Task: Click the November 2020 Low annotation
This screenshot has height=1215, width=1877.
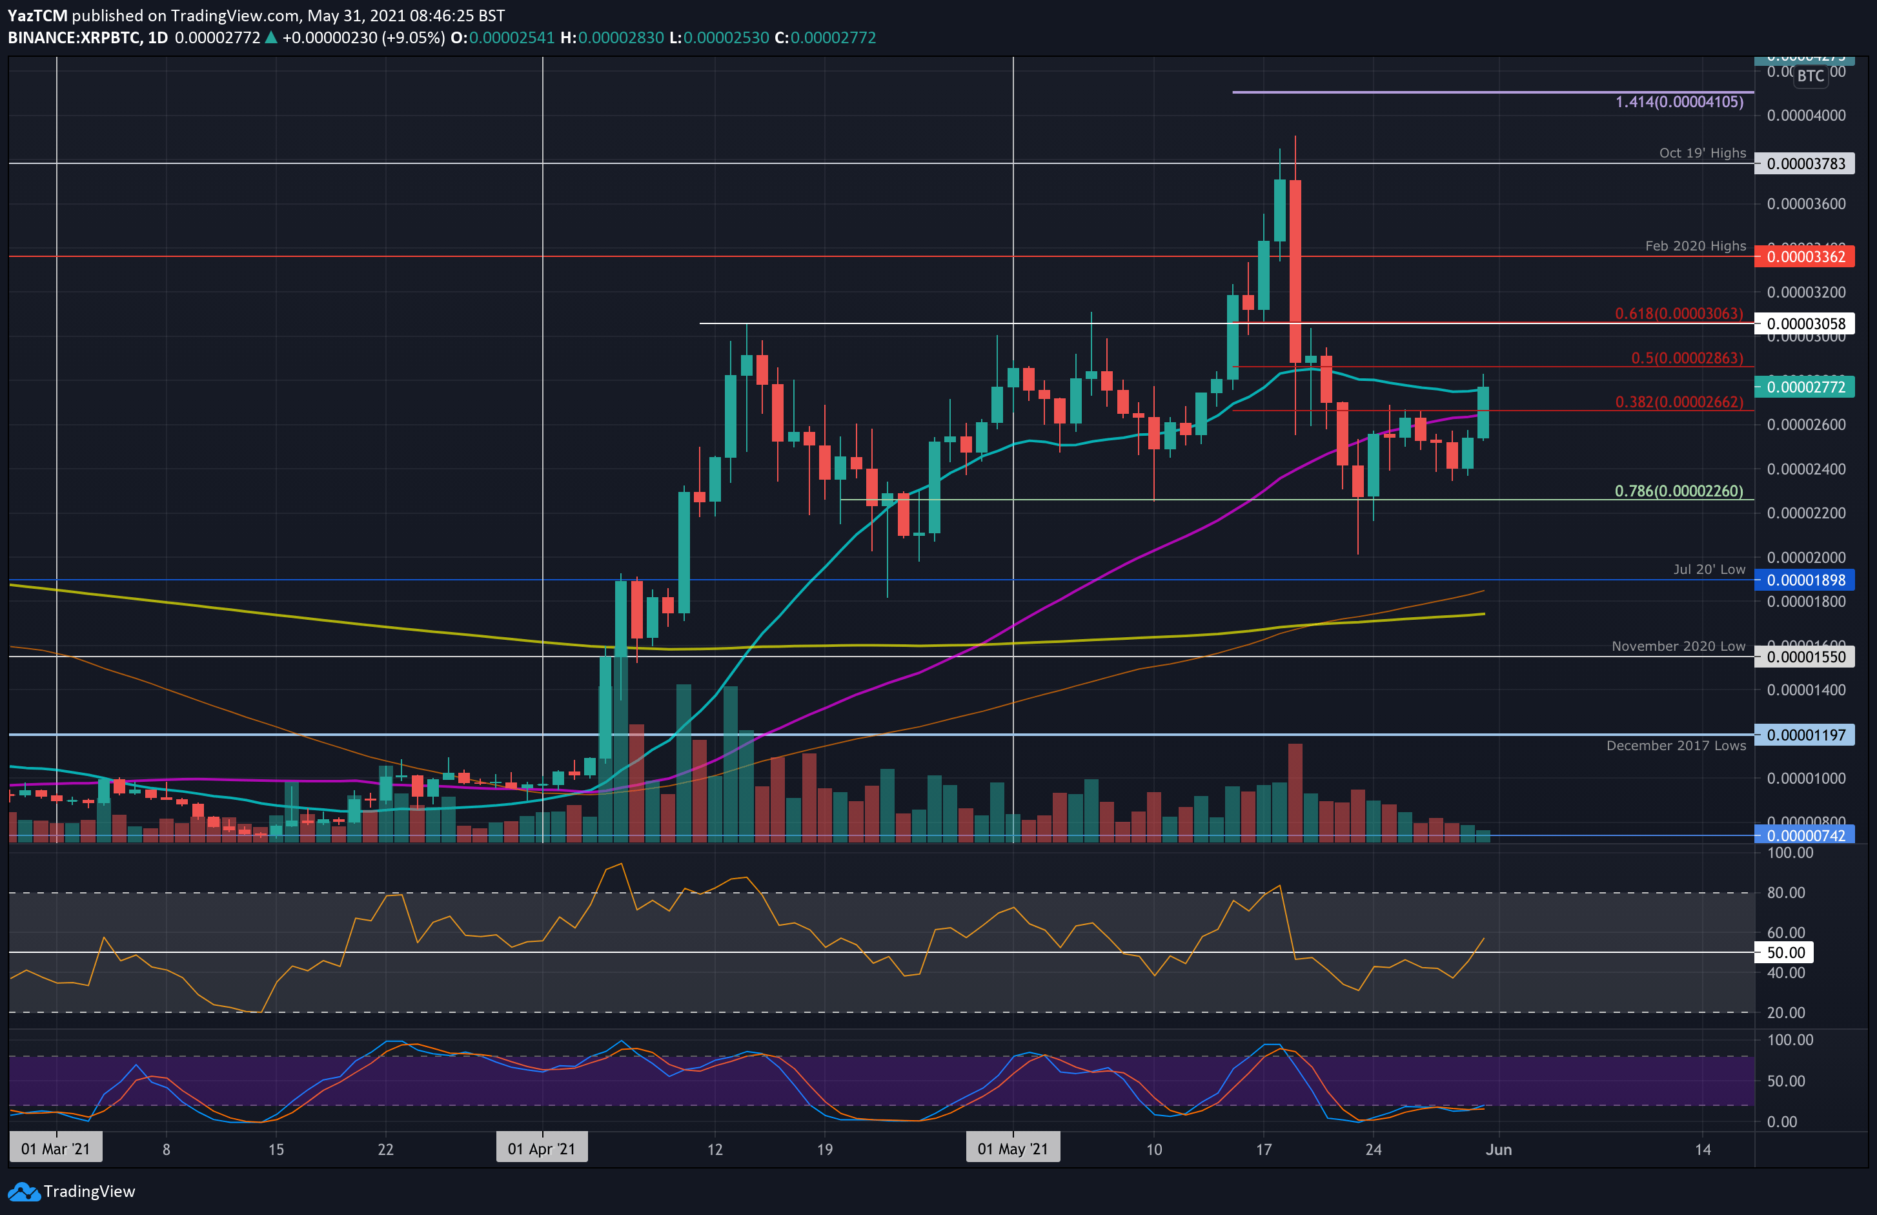Action: [1678, 646]
